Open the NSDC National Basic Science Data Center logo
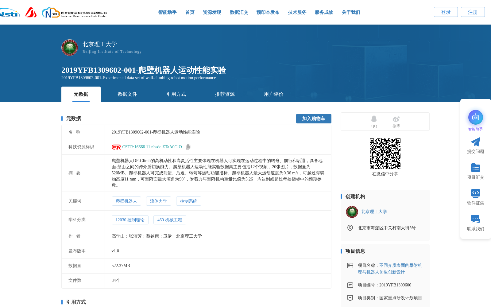Image resolution: width=491 pixels, height=307 pixels. [74, 13]
